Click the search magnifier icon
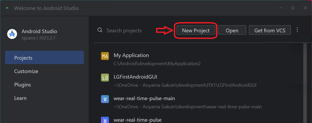312x123 pixels. pyautogui.click(x=100, y=30)
